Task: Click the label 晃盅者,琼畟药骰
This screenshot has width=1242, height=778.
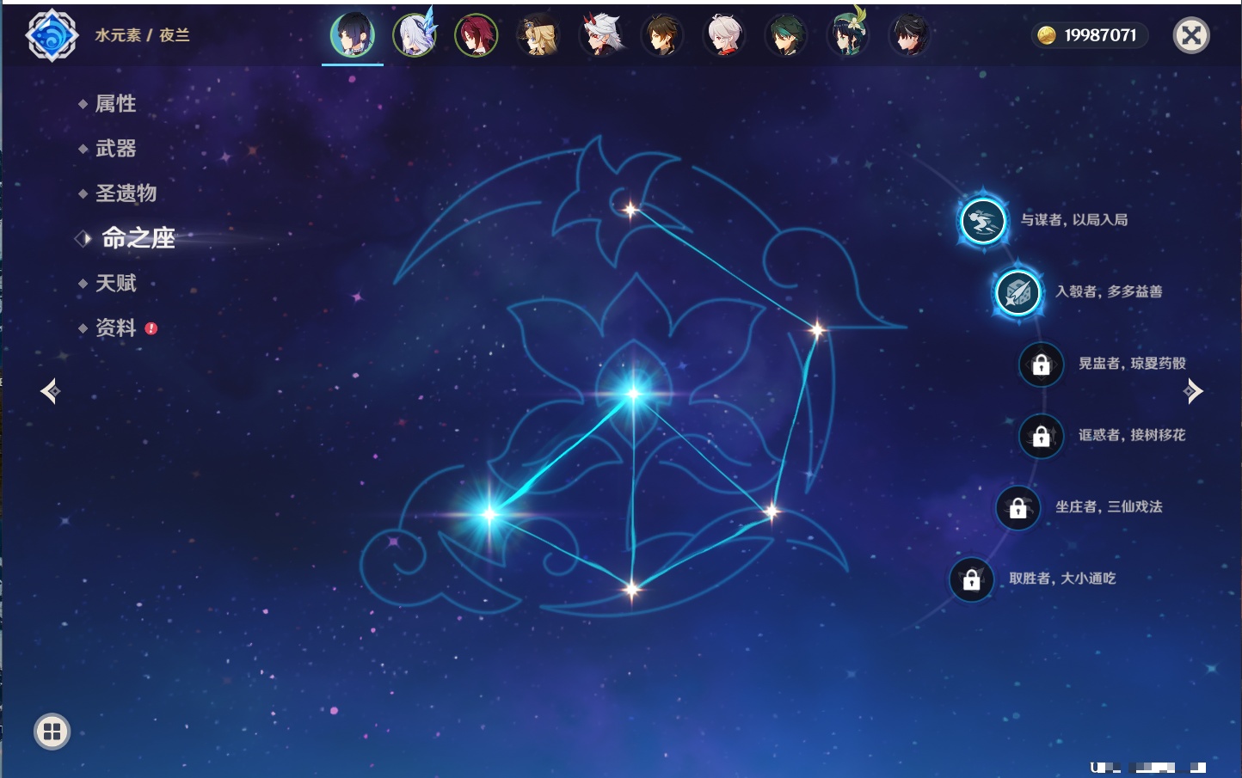Action: (x=1132, y=364)
